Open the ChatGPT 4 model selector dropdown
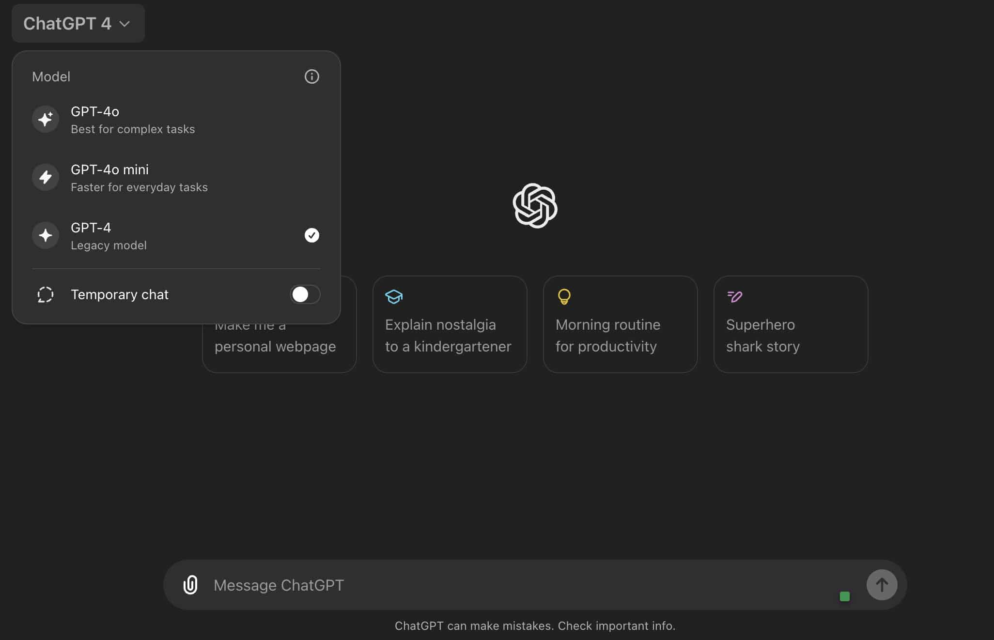 [78, 23]
